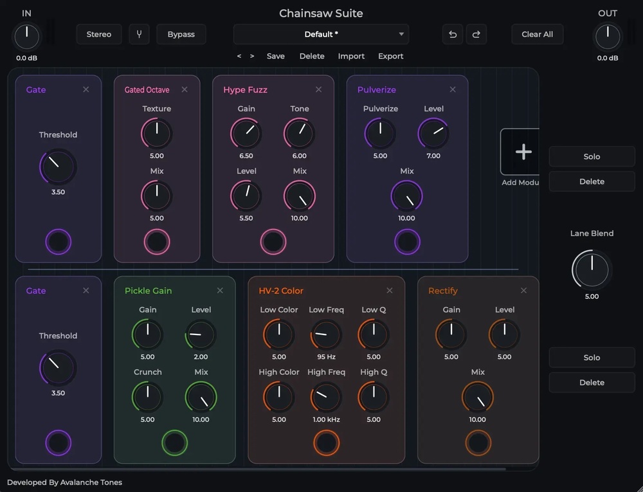Click the Pickle Gain Crunch knob

point(148,397)
